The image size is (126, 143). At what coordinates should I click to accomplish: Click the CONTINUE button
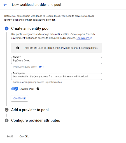coord(19,98)
